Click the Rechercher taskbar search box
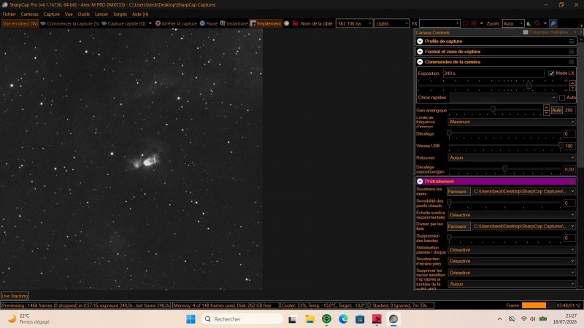Viewport: 584px width, 328px height. (242, 319)
